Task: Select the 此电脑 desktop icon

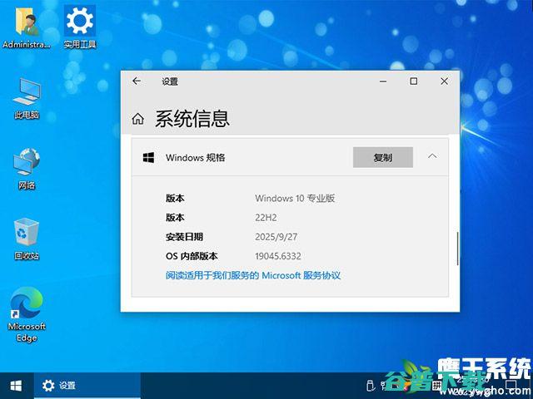Action: pyautogui.click(x=27, y=98)
